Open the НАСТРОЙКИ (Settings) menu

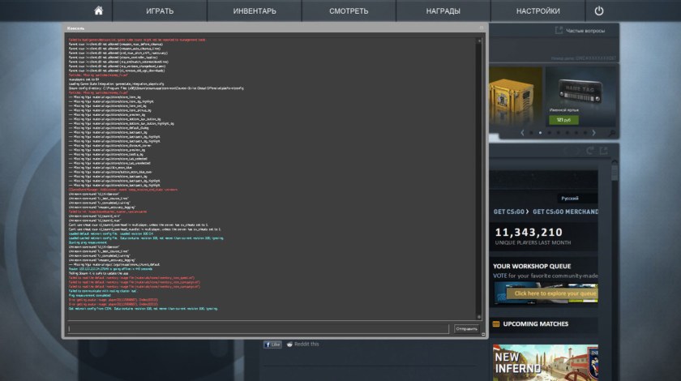[538, 11]
